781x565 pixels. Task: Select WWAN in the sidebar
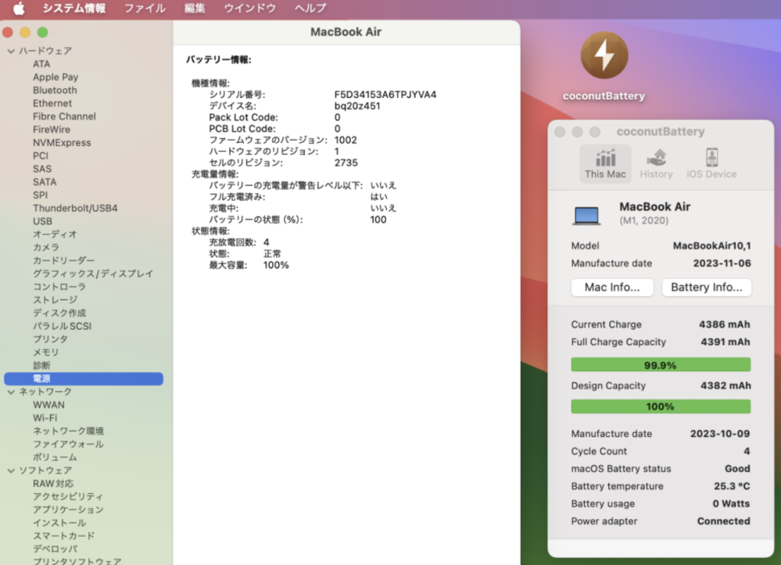click(48, 405)
